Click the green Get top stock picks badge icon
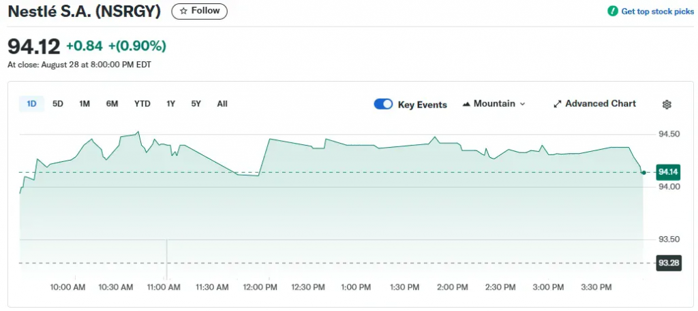Viewport: 698px width, 311px height. [613, 11]
